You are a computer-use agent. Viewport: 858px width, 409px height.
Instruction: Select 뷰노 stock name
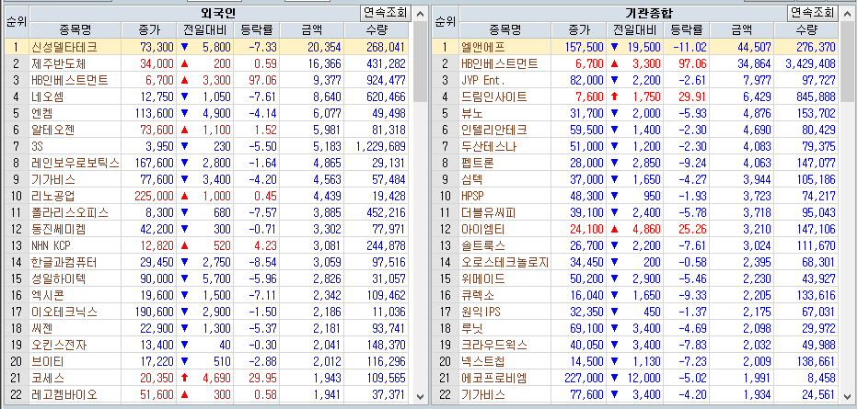pos(472,114)
